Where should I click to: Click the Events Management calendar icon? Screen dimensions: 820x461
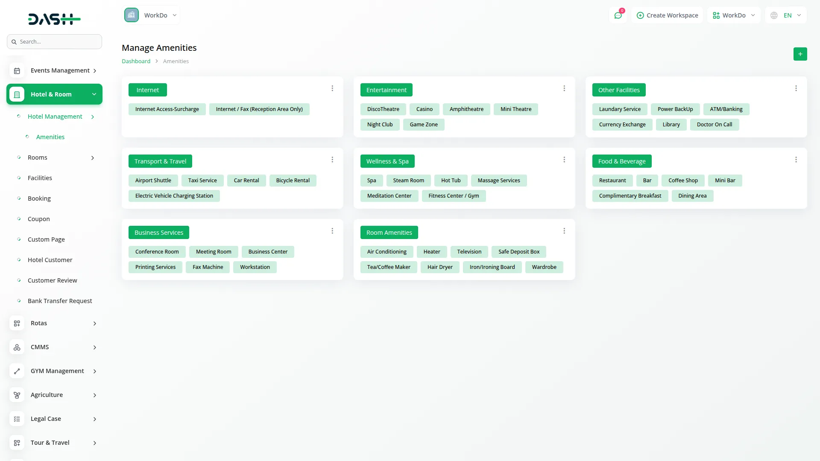(17, 71)
